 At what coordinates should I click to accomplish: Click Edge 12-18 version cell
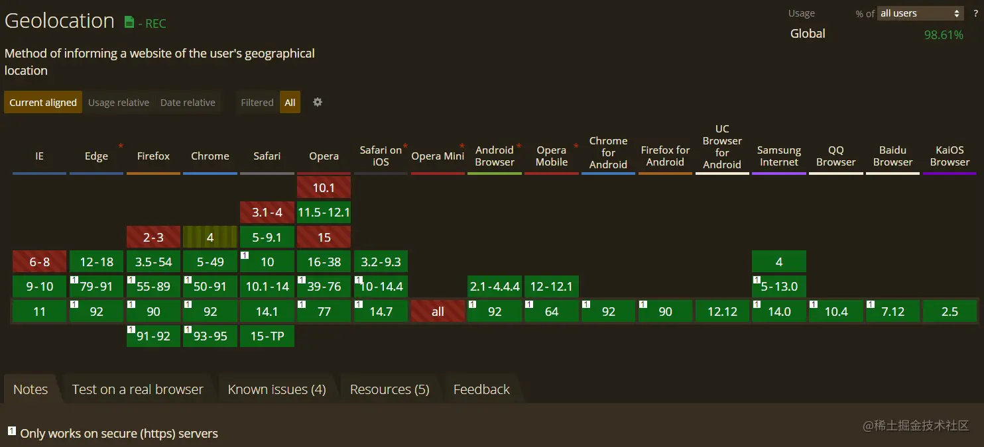96,262
